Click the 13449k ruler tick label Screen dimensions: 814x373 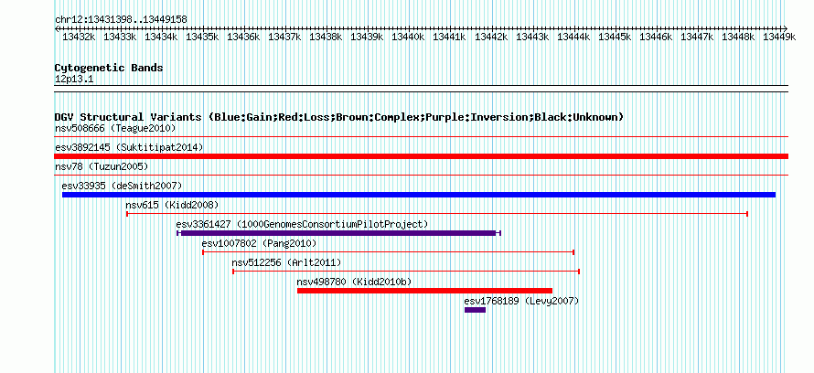779,37
